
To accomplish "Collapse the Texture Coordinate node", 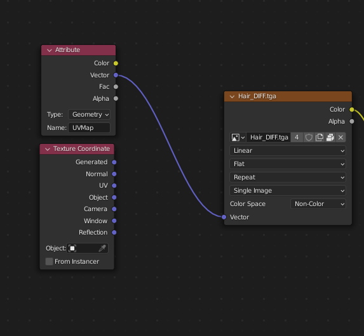I will [x=48, y=149].
